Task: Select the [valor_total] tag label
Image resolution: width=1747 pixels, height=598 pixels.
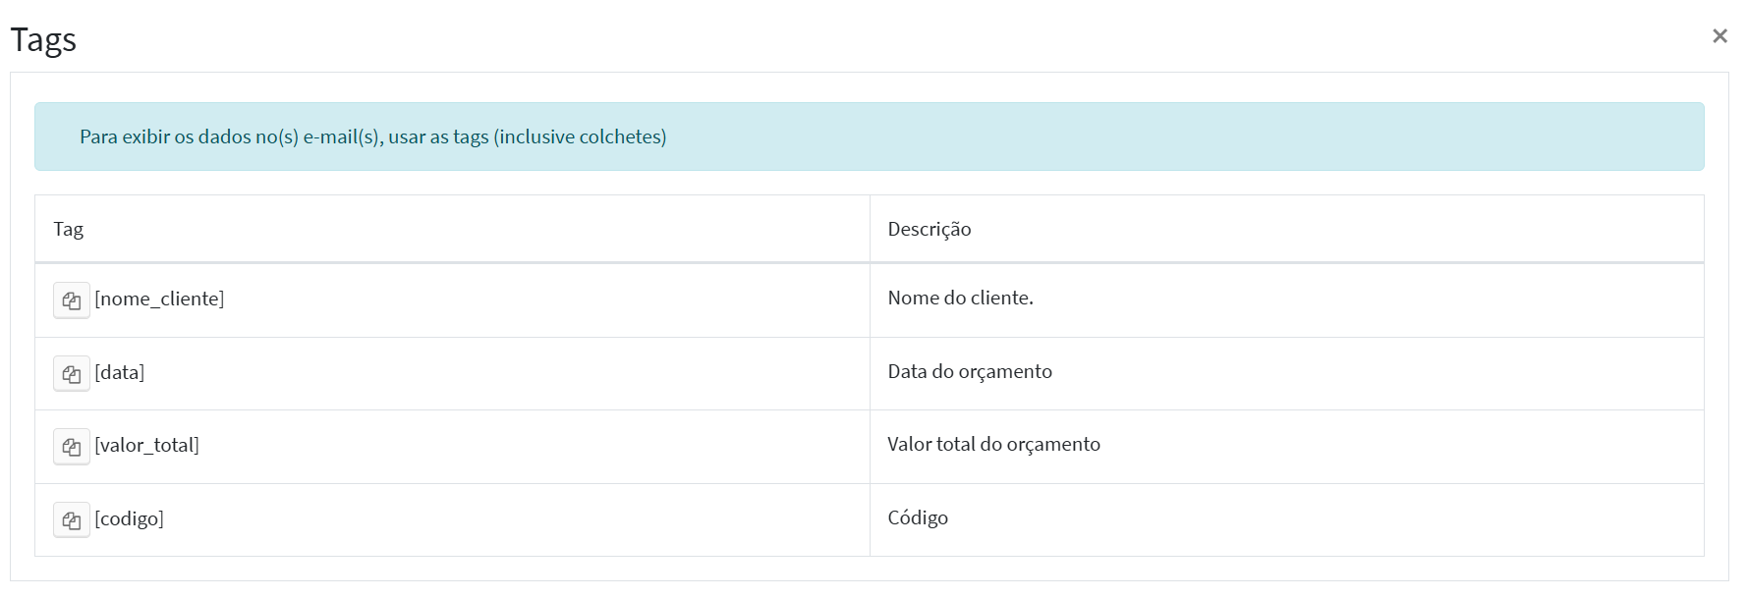Action: tap(147, 445)
